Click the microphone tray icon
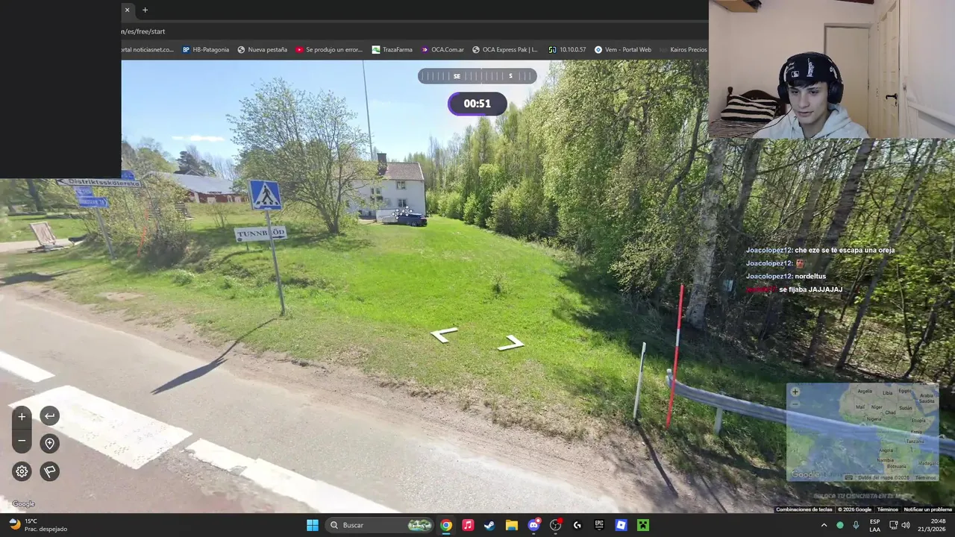The width and height of the screenshot is (955, 537). (x=856, y=525)
